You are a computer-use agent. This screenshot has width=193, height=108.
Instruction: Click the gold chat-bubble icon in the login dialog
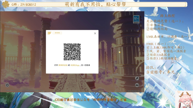pos(49,33)
